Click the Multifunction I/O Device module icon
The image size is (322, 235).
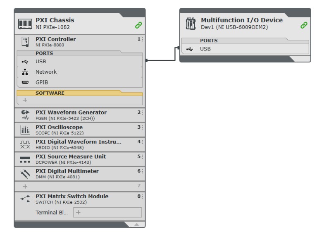pos(191,24)
